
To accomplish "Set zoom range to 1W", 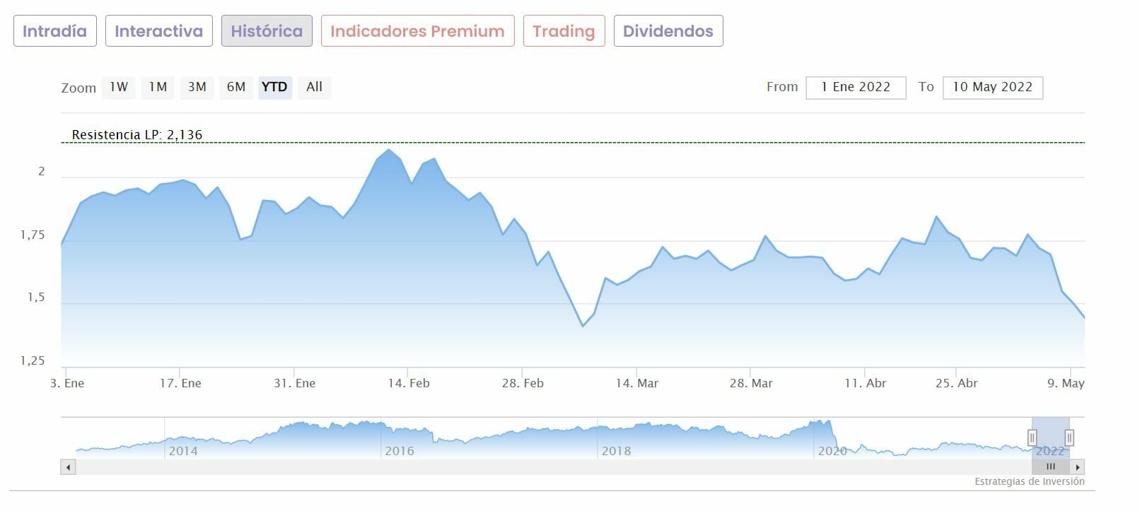I will coord(119,87).
